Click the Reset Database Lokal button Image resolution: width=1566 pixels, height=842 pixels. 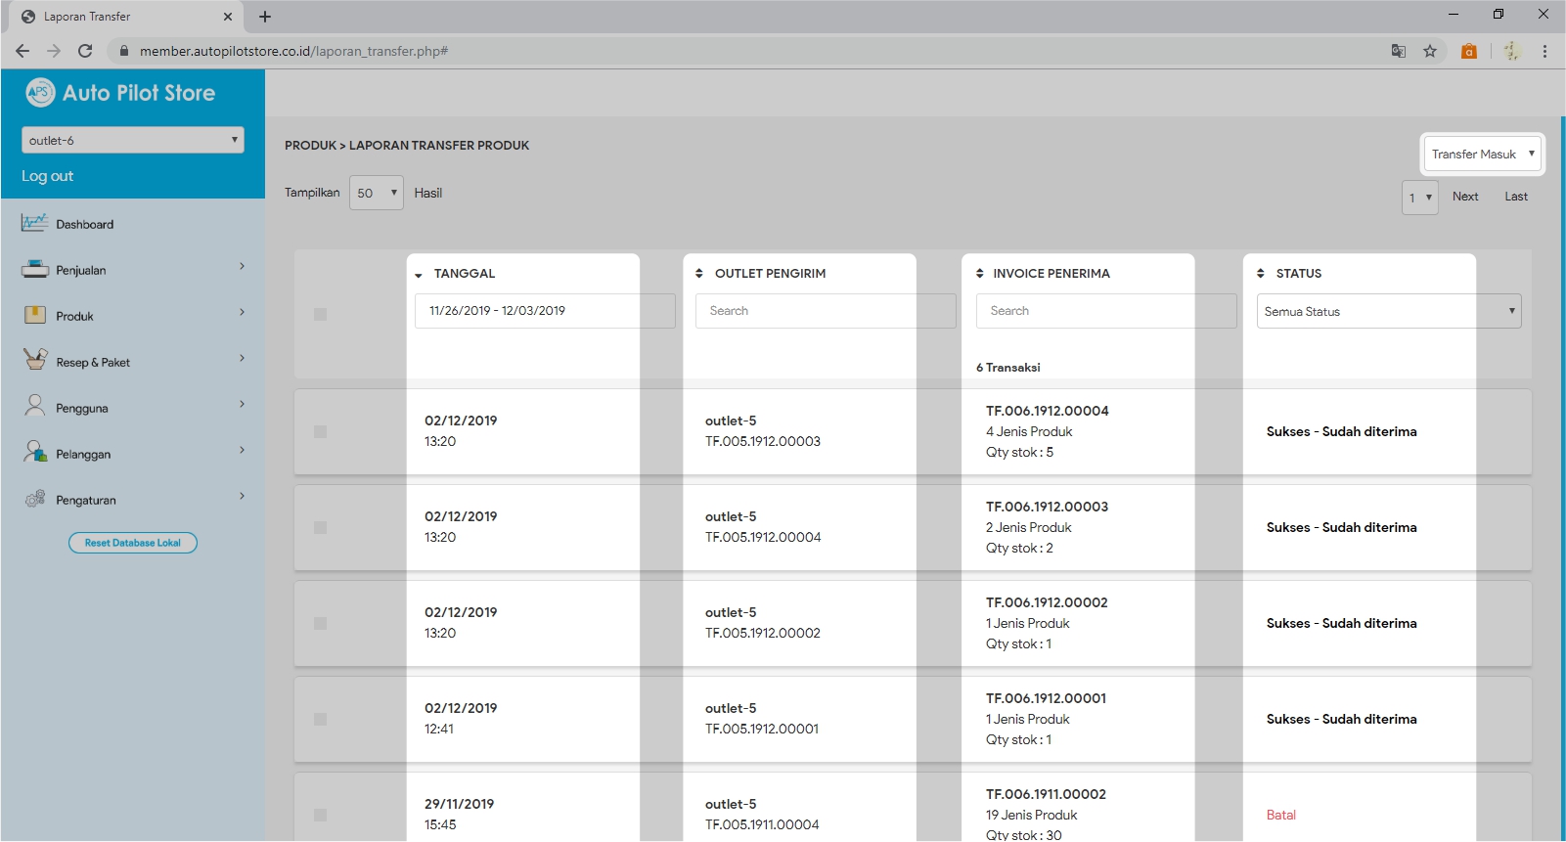point(133,543)
